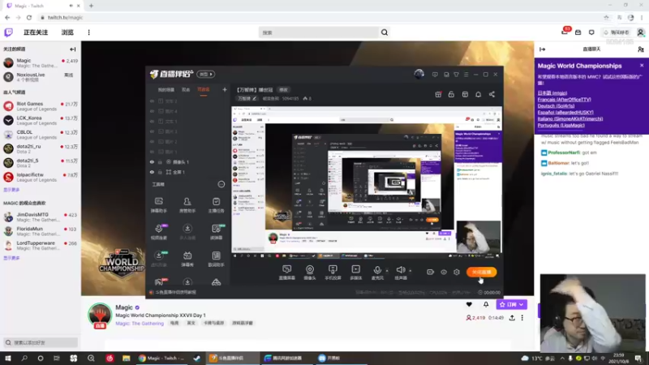Screen dimensions: 649x365
Task: Open phone screen mirroring source
Action: (x=333, y=272)
